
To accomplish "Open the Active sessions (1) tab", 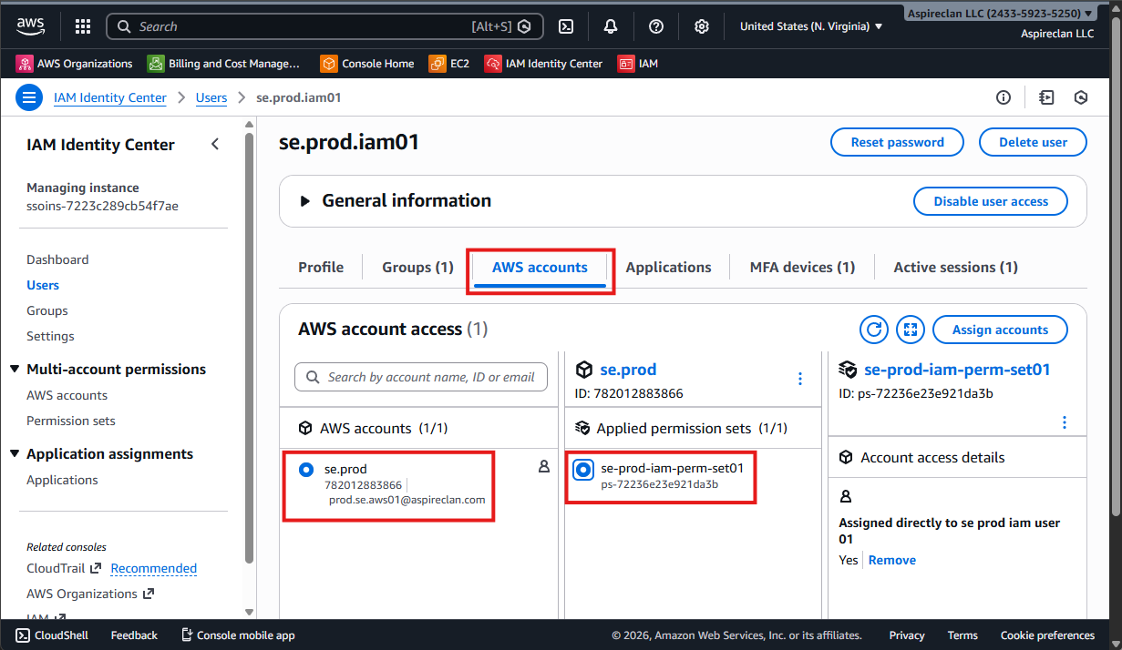I will [x=955, y=267].
